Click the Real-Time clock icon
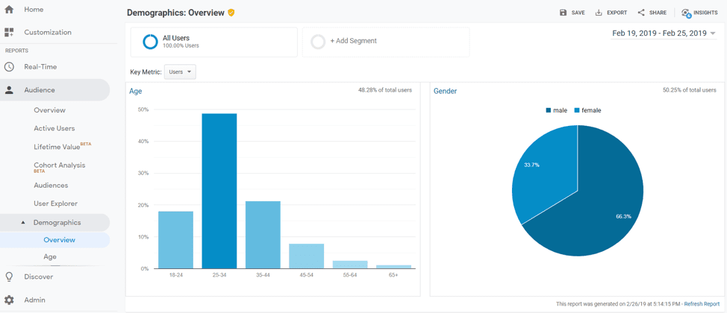Screen dimensions: 727x313 pos(9,66)
